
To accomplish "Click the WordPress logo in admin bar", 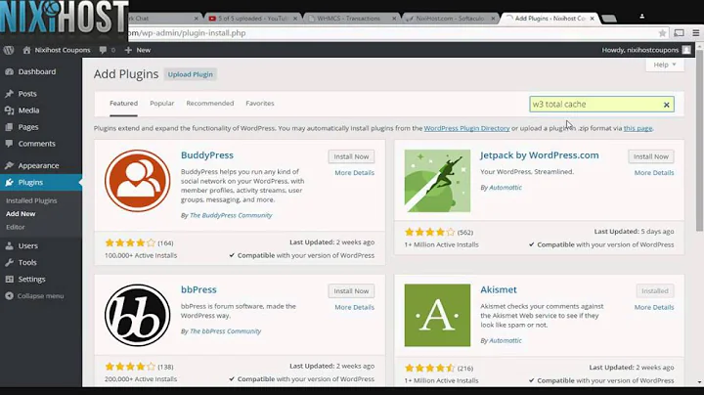I will [x=9, y=50].
